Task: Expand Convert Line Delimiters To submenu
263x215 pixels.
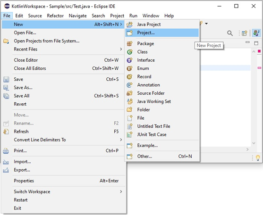Action: tap(121, 140)
